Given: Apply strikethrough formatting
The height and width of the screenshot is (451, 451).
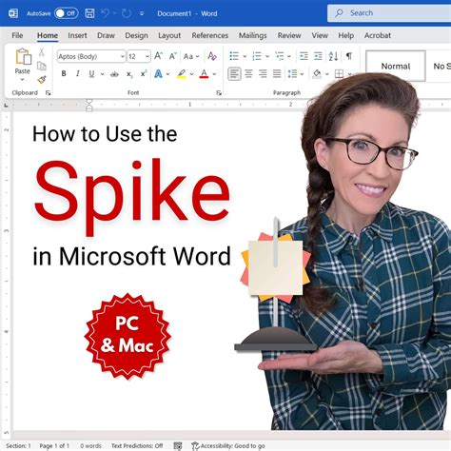Looking at the screenshot, I should 114,74.
